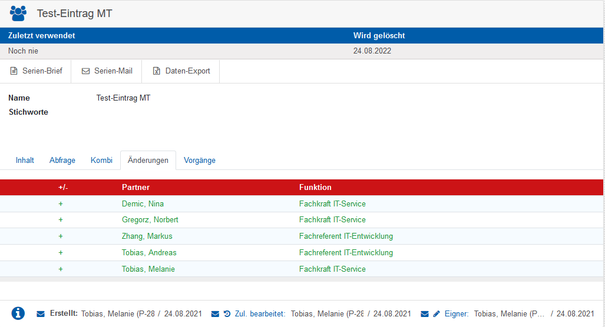Click the Funktion column header
This screenshot has width=605, height=327.
315,188
